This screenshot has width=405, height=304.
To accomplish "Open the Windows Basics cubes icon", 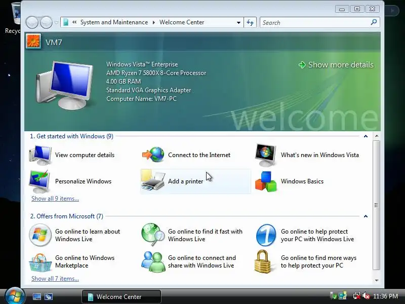I will [266, 181].
